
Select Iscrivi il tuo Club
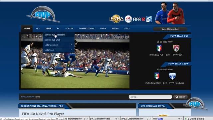(59, 40)
